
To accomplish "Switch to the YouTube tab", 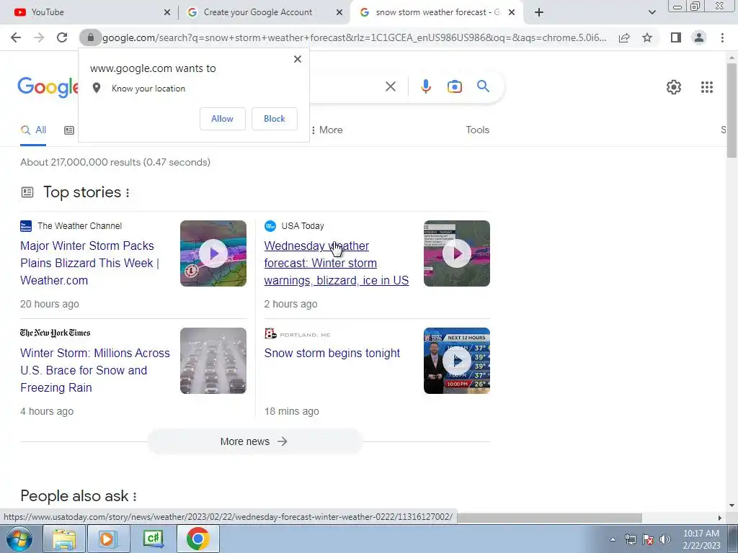I will tap(89, 12).
